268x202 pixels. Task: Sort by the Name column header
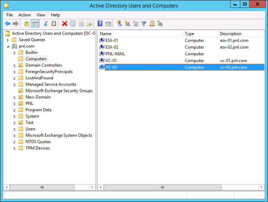(140, 34)
